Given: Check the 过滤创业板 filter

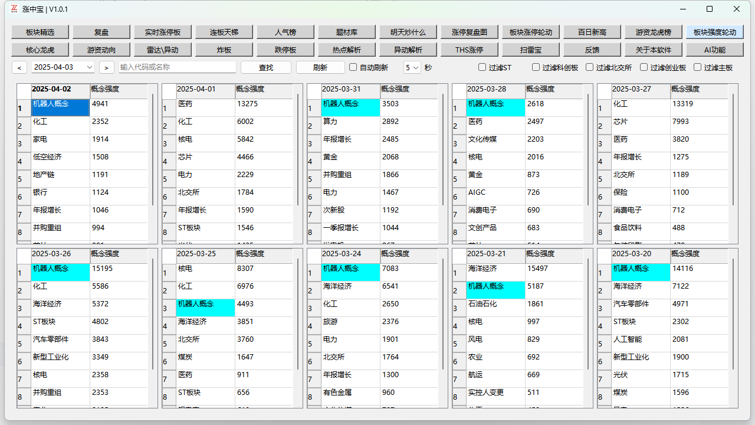Looking at the screenshot, I should click(644, 67).
